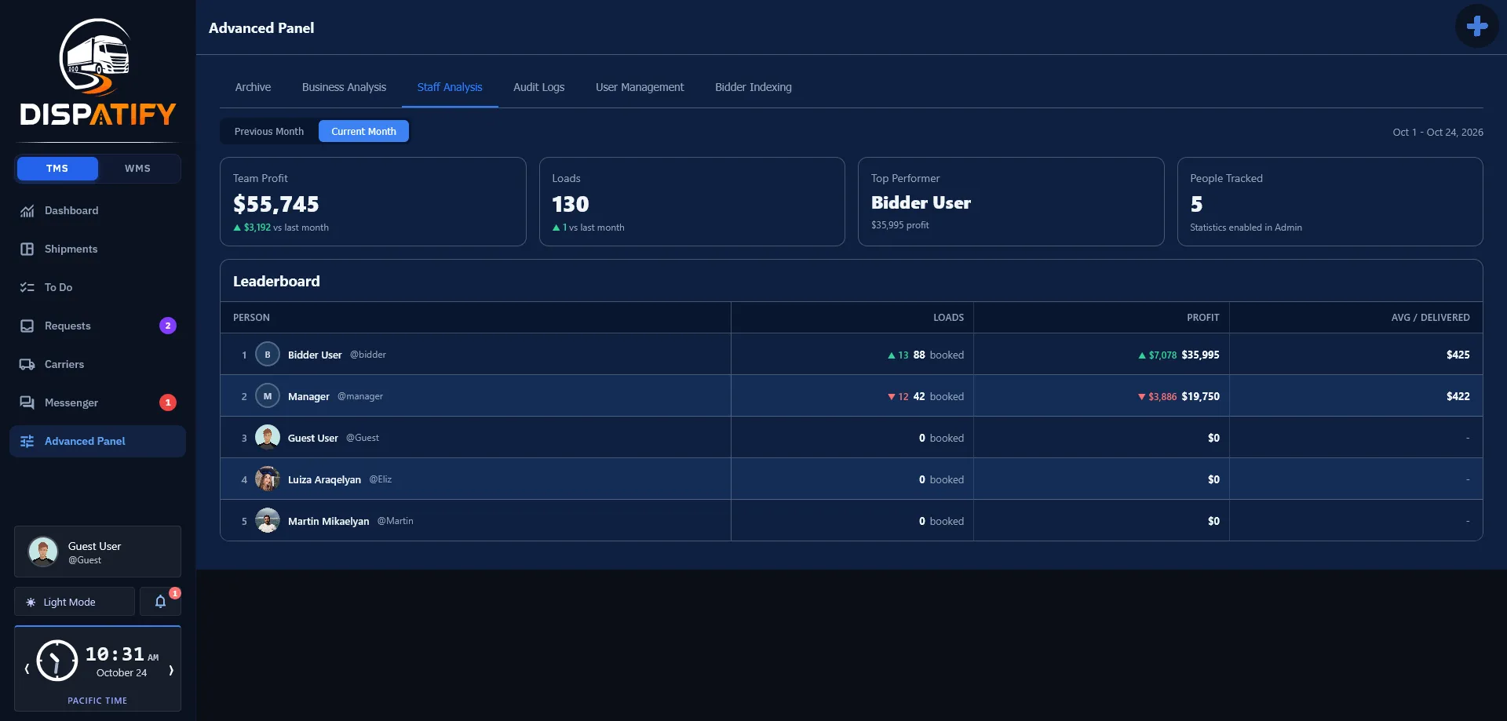Screen dimensions: 1507x721
Task: Open the Bidder Indexing tab
Action: pyautogui.click(x=753, y=87)
